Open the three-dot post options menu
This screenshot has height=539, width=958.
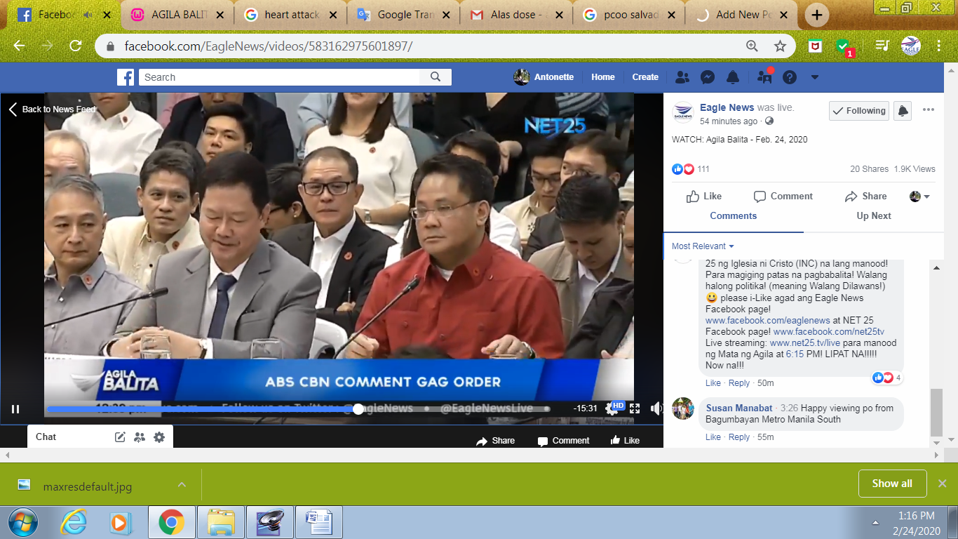(x=929, y=110)
